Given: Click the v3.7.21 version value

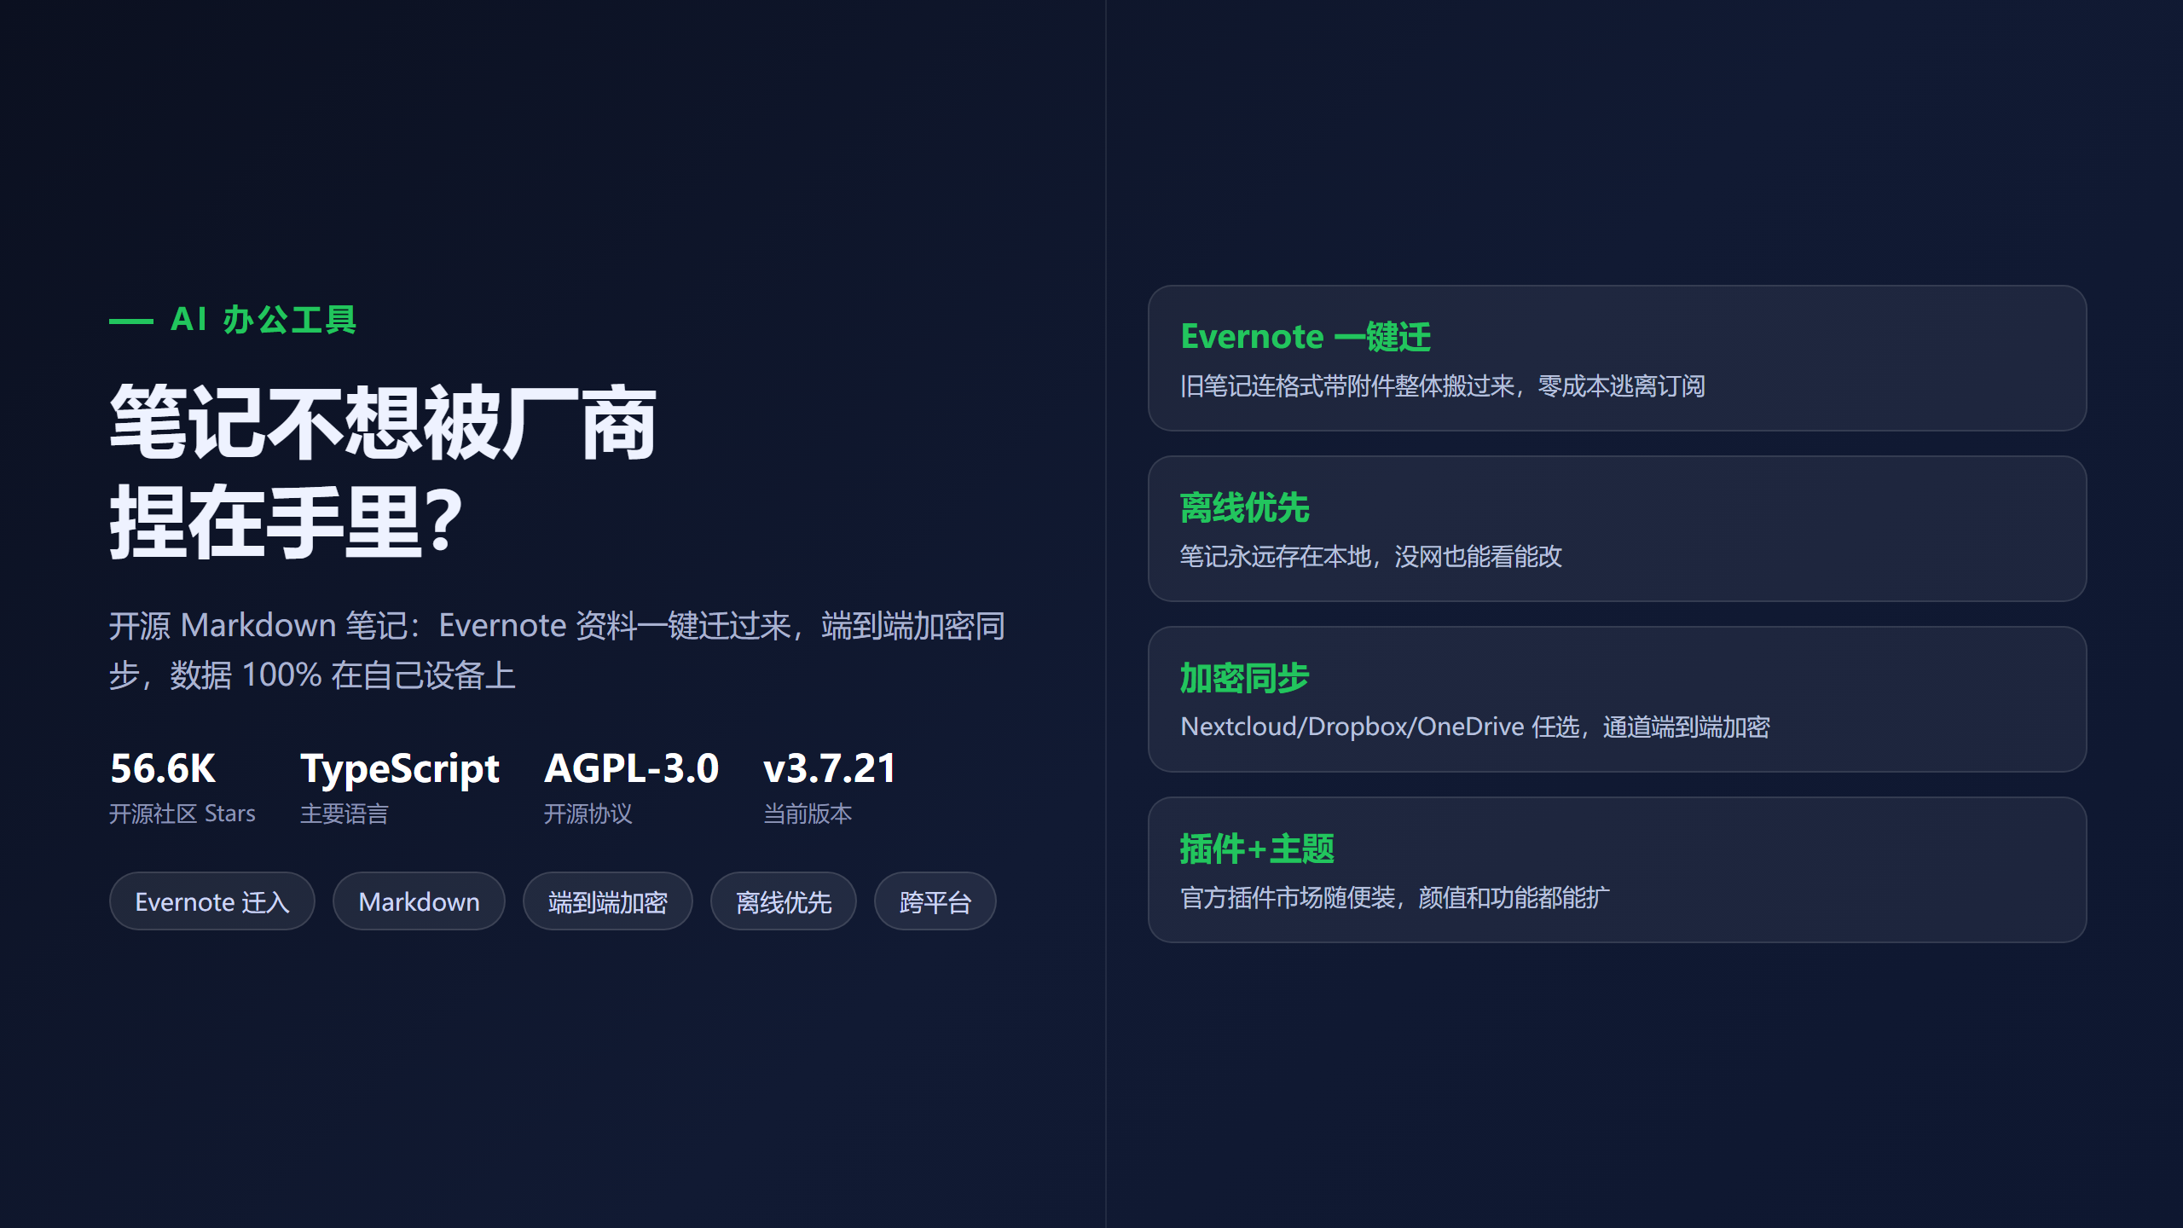Looking at the screenshot, I should coord(829,768).
